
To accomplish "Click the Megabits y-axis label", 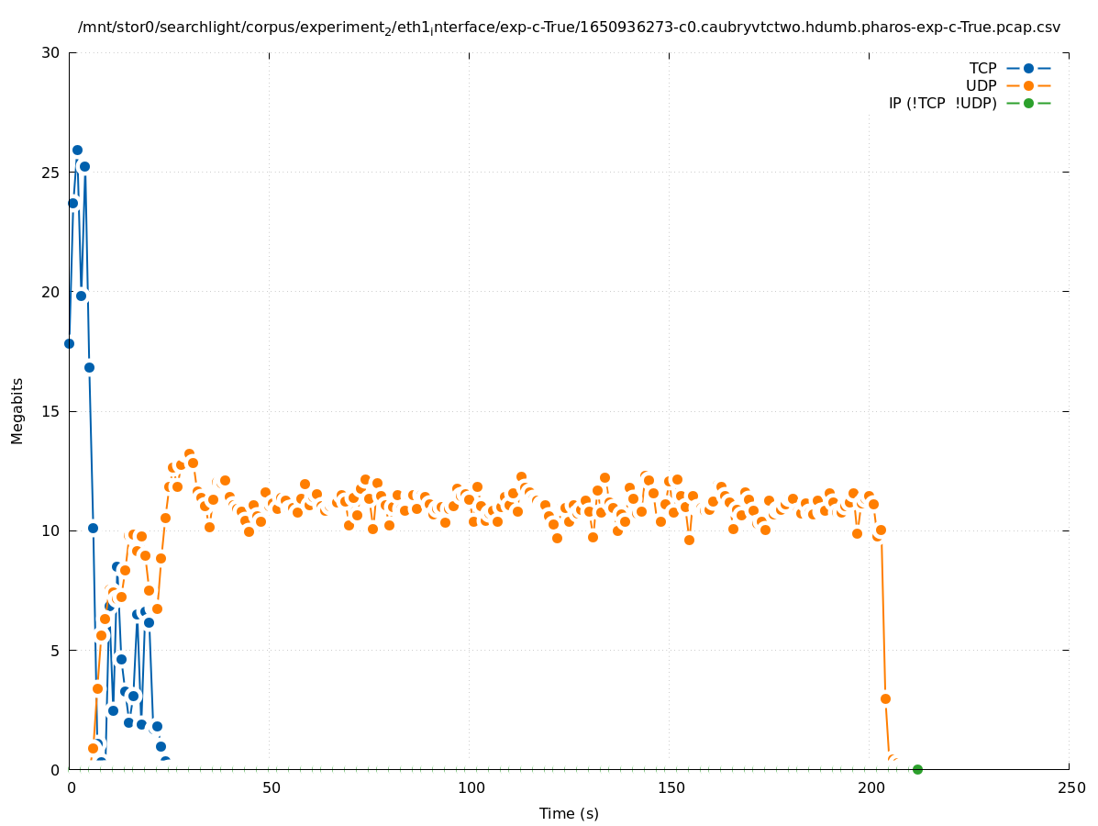I will point(17,410).
